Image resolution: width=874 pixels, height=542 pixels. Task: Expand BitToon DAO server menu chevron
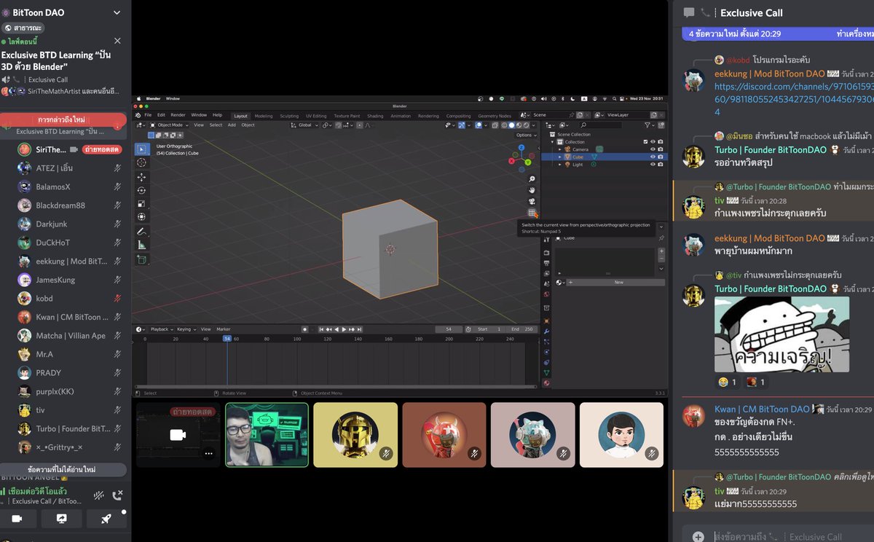117,12
